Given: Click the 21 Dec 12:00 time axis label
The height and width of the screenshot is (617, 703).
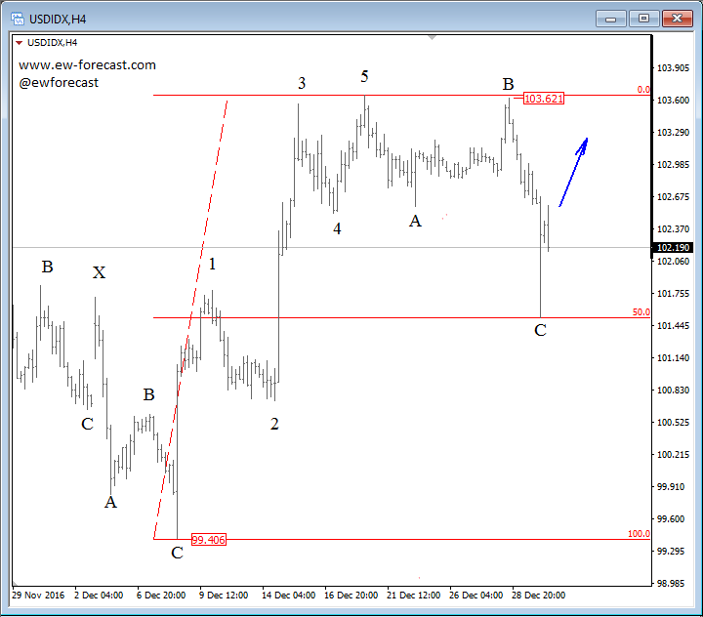Looking at the screenshot, I should click(413, 595).
